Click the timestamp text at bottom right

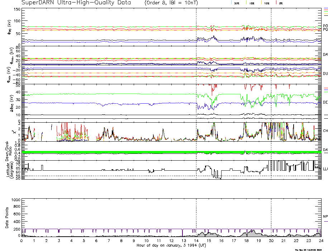coord(308,249)
